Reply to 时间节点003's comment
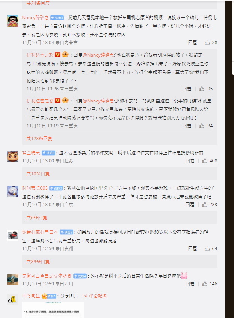 (x=190, y=205)
